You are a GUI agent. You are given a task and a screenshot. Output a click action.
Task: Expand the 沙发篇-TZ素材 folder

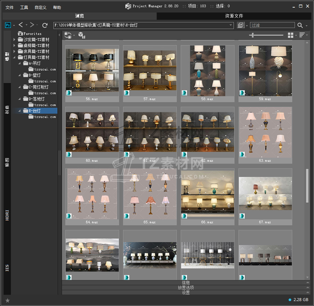[14, 40]
